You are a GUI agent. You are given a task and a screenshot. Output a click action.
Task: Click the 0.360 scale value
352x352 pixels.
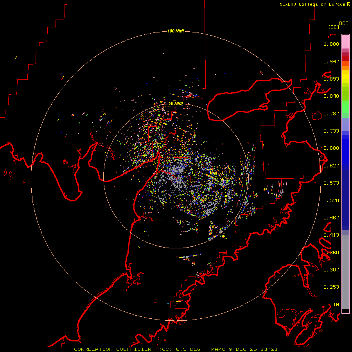click(x=331, y=253)
